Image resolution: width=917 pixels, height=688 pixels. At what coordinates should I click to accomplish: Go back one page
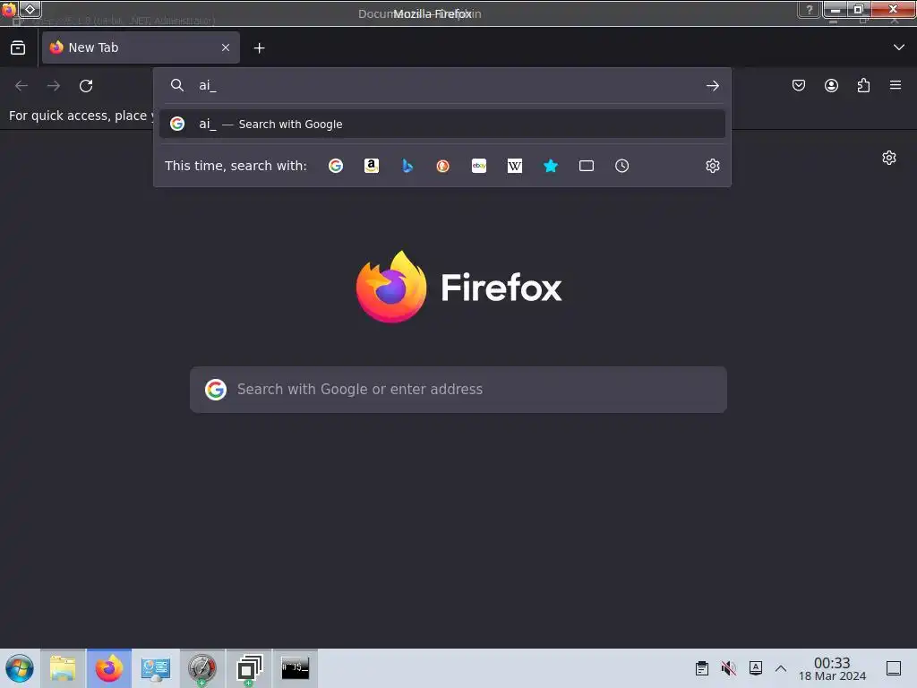click(x=21, y=86)
